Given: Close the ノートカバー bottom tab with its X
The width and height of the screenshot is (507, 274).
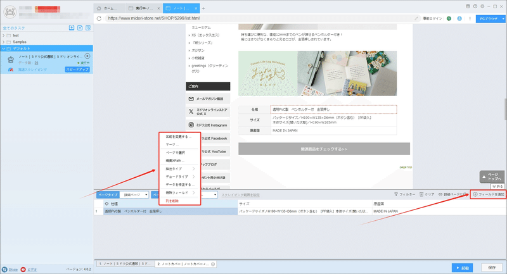Looking at the screenshot, I should 213,264.
